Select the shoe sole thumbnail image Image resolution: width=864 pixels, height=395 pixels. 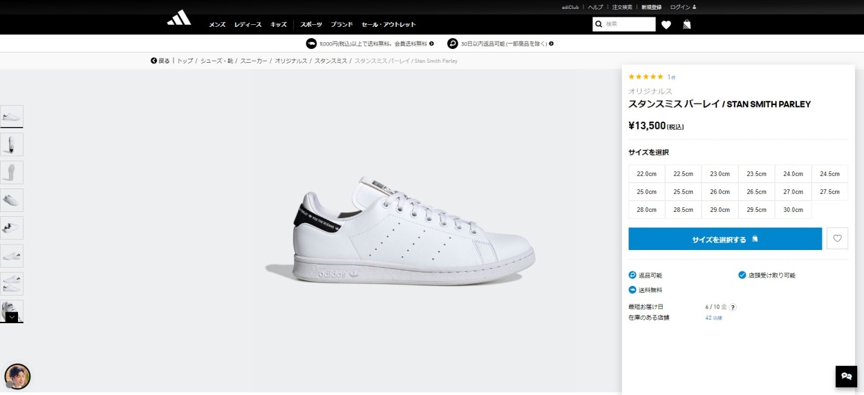[x=12, y=172]
